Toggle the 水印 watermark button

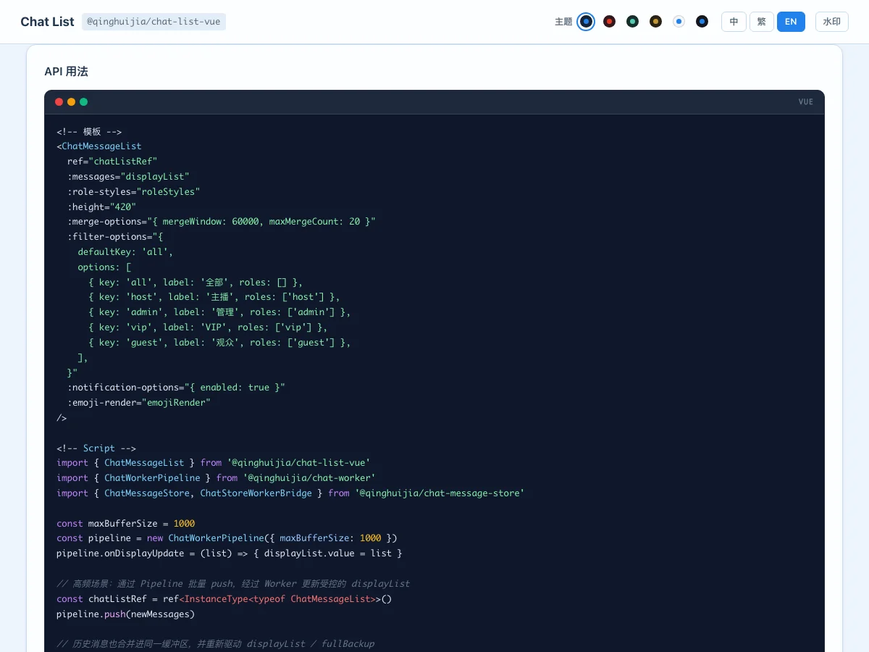tap(832, 22)
